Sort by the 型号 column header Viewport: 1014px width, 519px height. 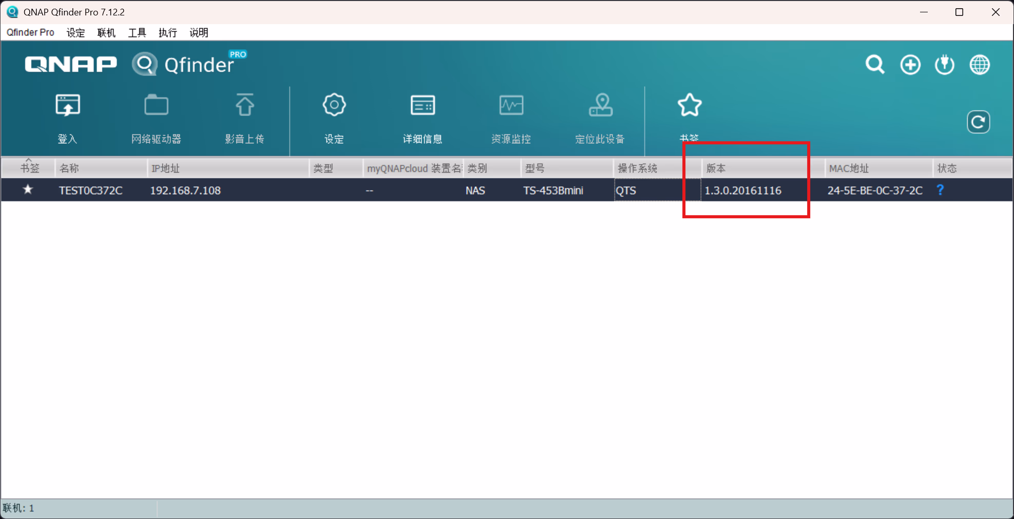coord(567,168)
